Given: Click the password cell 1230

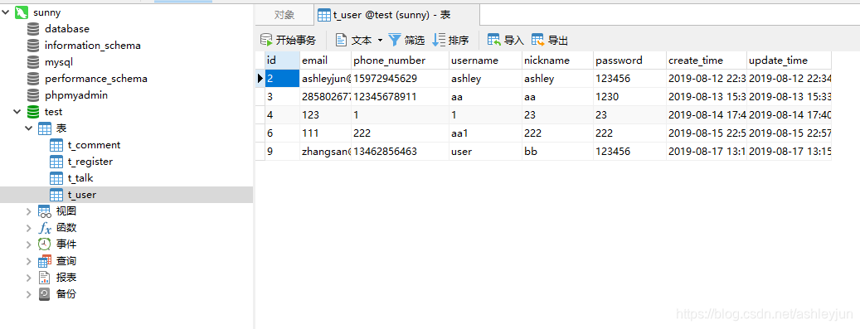Looking at the screenshot, I should [629, 96].
